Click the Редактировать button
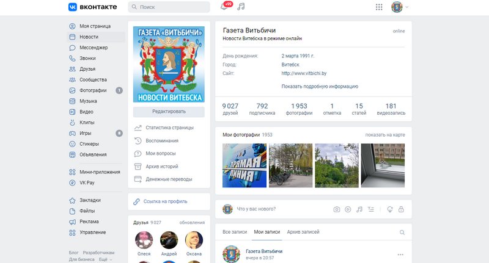The image size is (489, 263). point(169,112)
